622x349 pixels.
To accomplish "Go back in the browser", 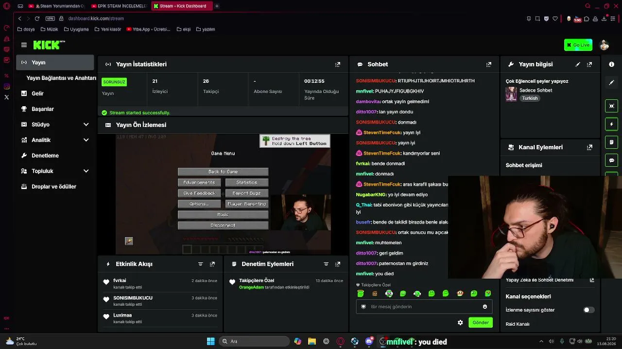I will pyautogui.click(x=19, y=18).
